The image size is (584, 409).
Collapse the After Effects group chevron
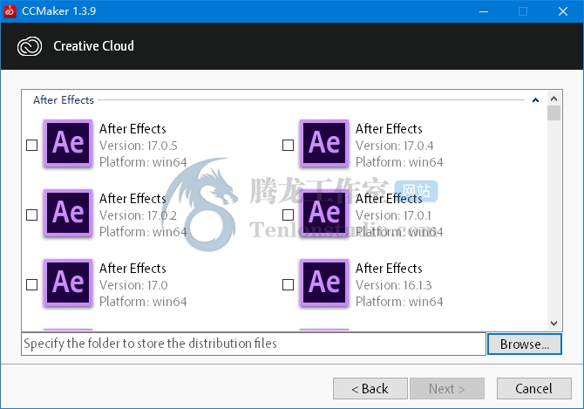tap(535, 99)
